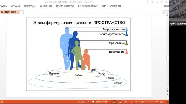Select the Дом label on the slide
This screenshot has width=186, height=104.
(x=94, y=70)
